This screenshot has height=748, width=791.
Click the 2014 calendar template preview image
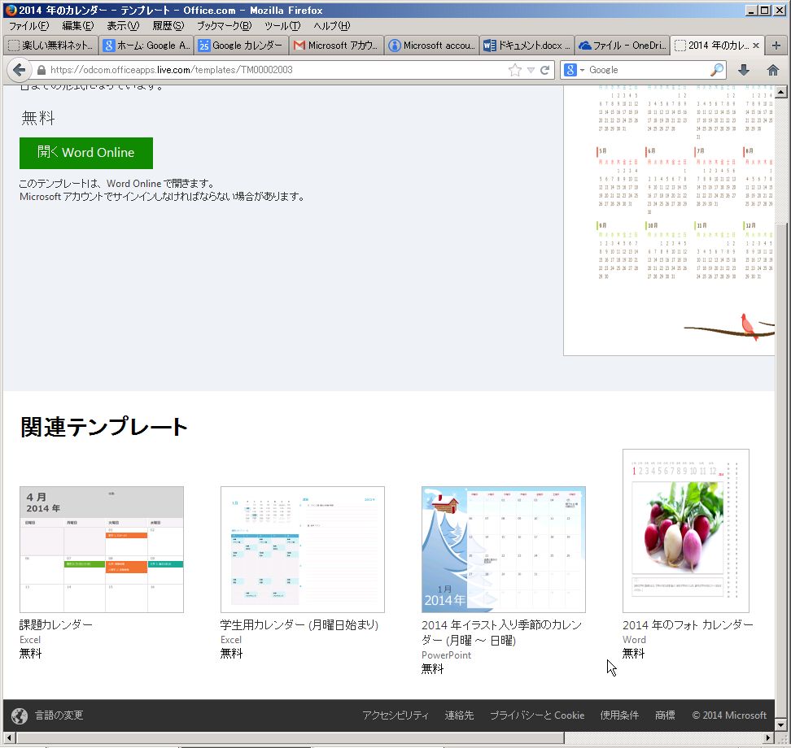(x=669, y=220)
